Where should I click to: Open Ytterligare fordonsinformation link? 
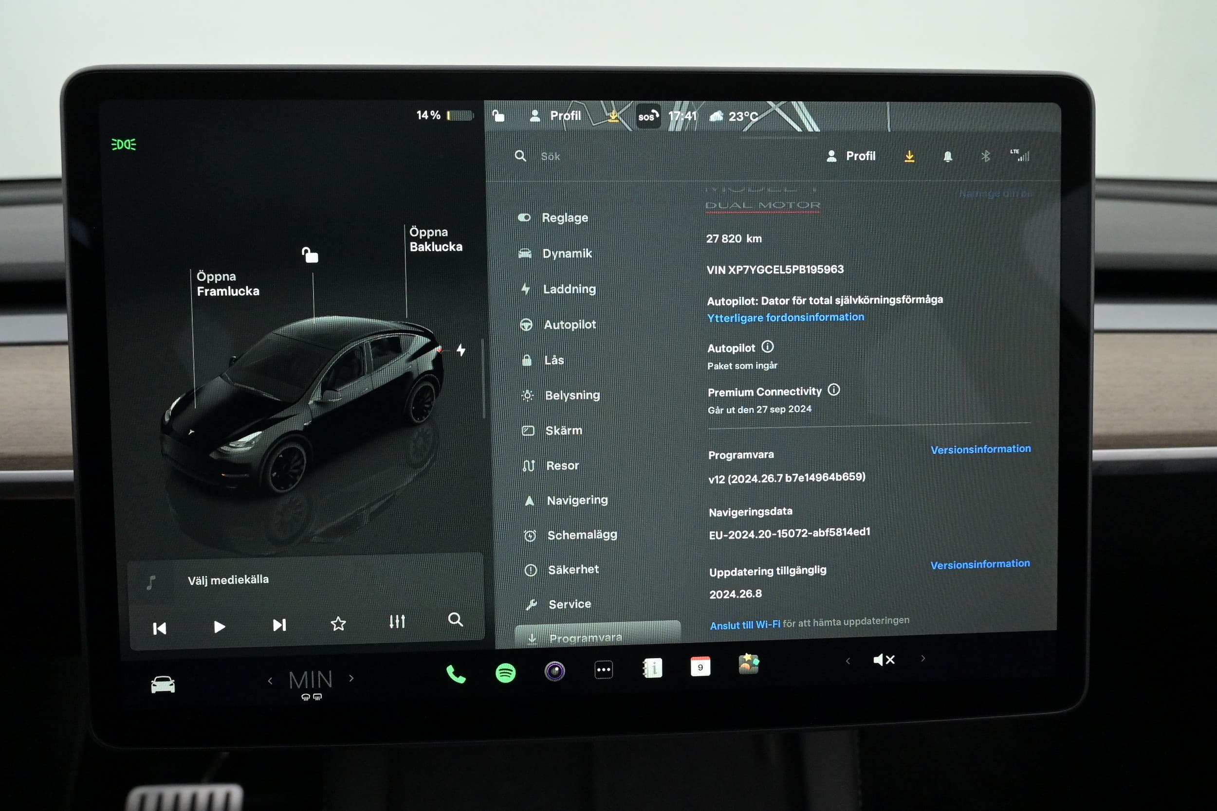(786, 318)
